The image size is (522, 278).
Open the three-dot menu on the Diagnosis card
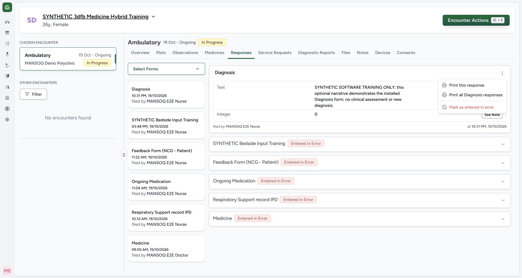[x=502, y=73]
